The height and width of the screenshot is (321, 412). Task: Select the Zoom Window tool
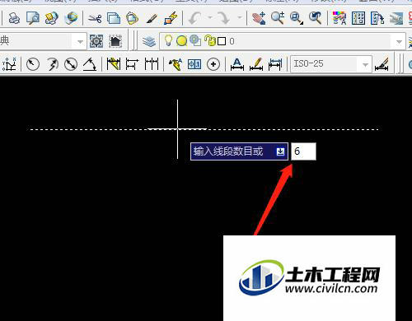(297, 18)
